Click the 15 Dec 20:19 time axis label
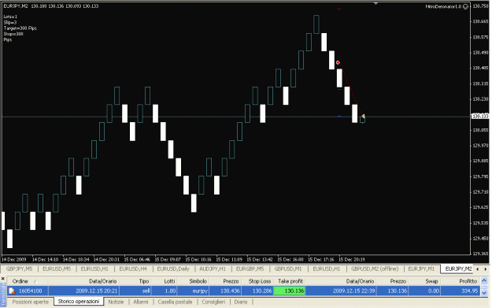Screen dimensions: 492x308 click(351, 260)
